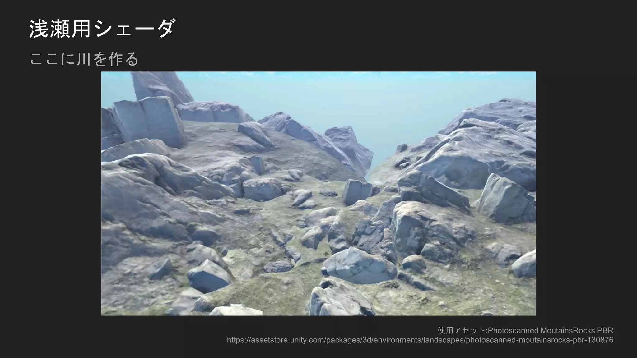Click the credit text 使用アセット:Photoscanned MoutainsRocks PBR
Screen dimensions: 637x358
click(525, 330)
